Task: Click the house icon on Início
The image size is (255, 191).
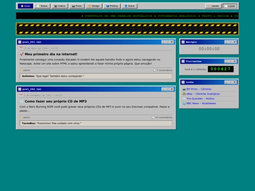Action: [22, 6]
